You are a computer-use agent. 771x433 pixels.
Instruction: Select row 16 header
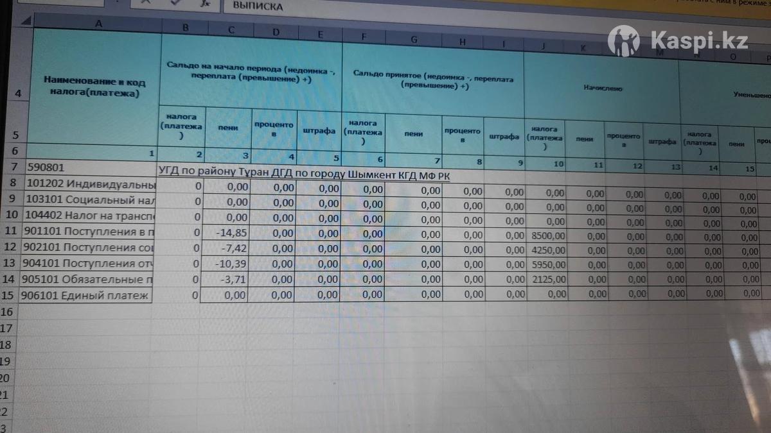click(x=6, y=312)
